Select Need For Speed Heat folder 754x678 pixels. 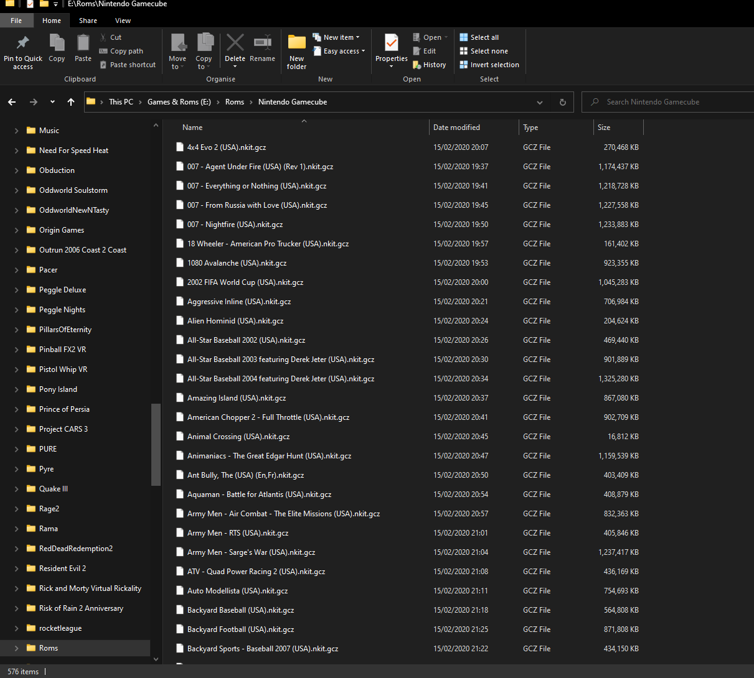coord(73,151)
